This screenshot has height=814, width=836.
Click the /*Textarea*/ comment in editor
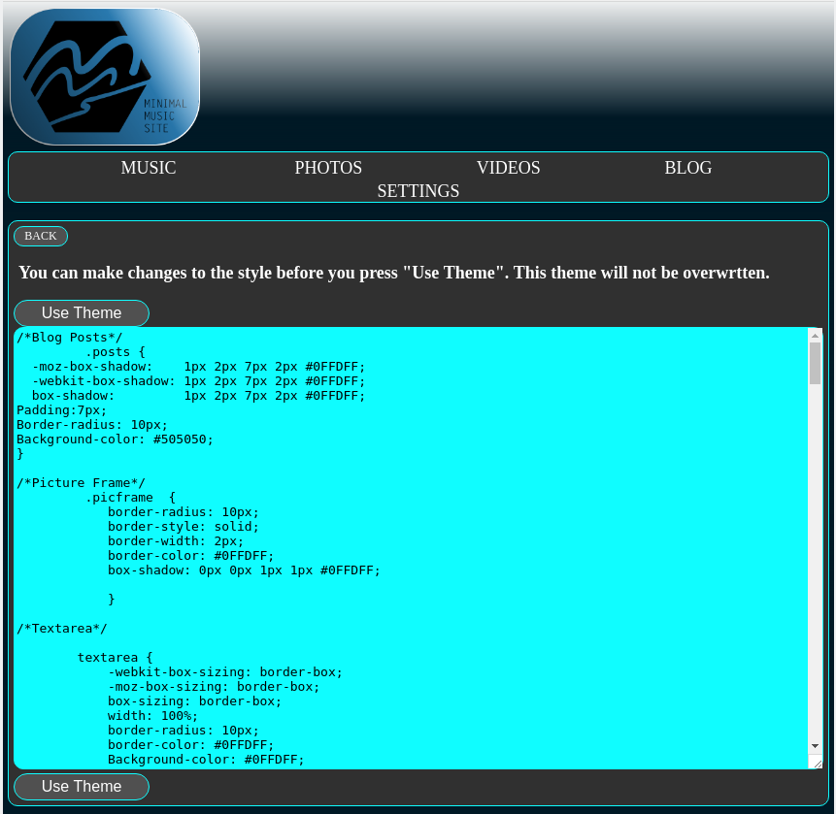62,629
